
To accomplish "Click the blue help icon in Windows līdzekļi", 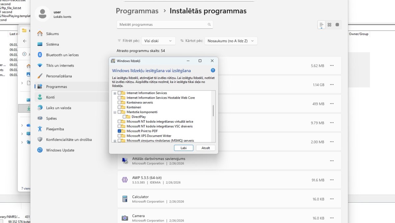I will [213, 70].
